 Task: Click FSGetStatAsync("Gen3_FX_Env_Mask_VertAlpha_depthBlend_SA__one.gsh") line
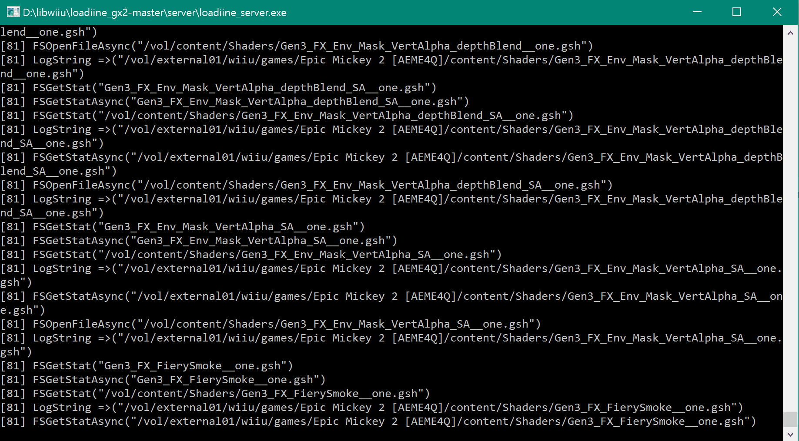click(235, 102)
